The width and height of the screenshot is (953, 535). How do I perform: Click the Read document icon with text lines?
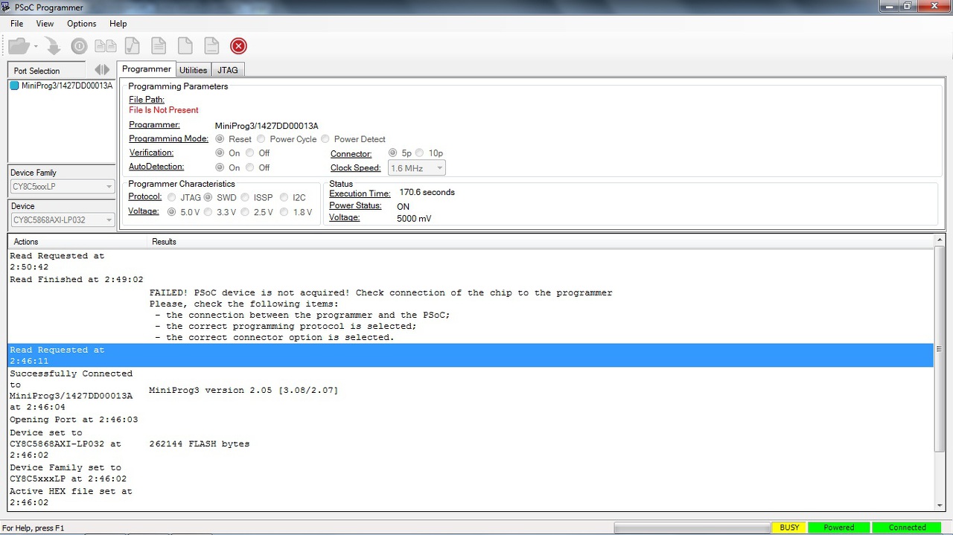pos(159,46)
